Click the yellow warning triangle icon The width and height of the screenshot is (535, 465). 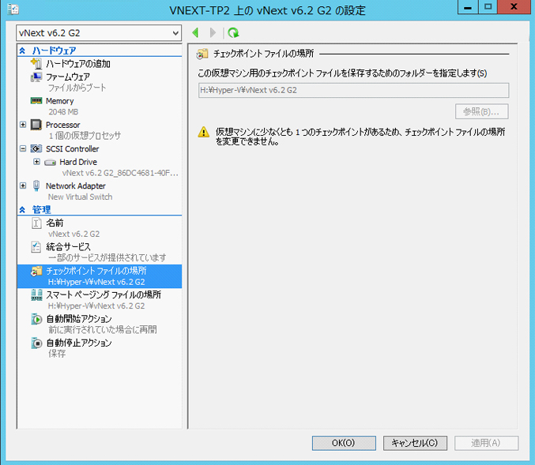pyautogui.click(x=204, y=132)
